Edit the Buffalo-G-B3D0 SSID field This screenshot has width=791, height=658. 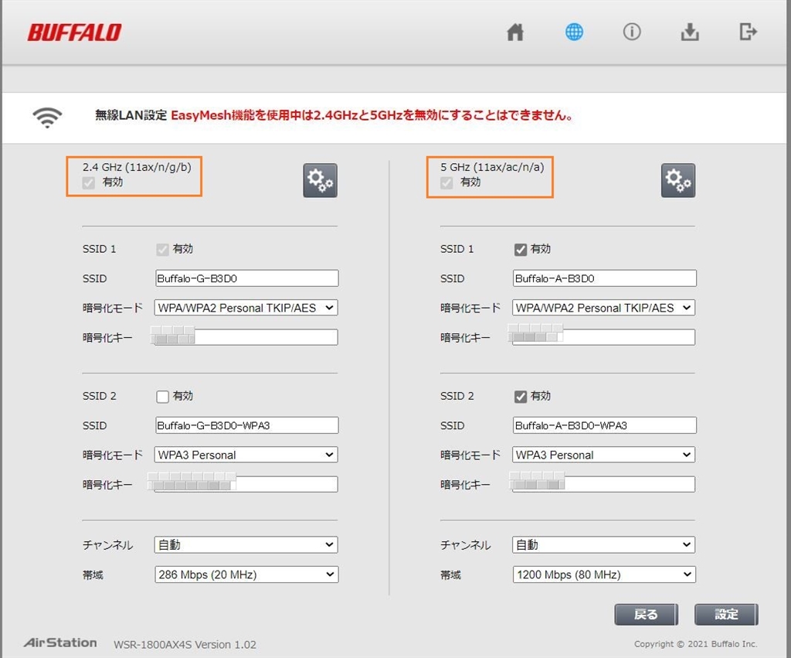246,278
